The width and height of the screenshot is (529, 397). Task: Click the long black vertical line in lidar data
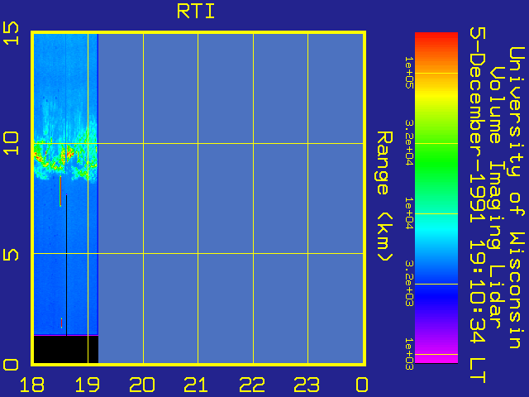66,265
